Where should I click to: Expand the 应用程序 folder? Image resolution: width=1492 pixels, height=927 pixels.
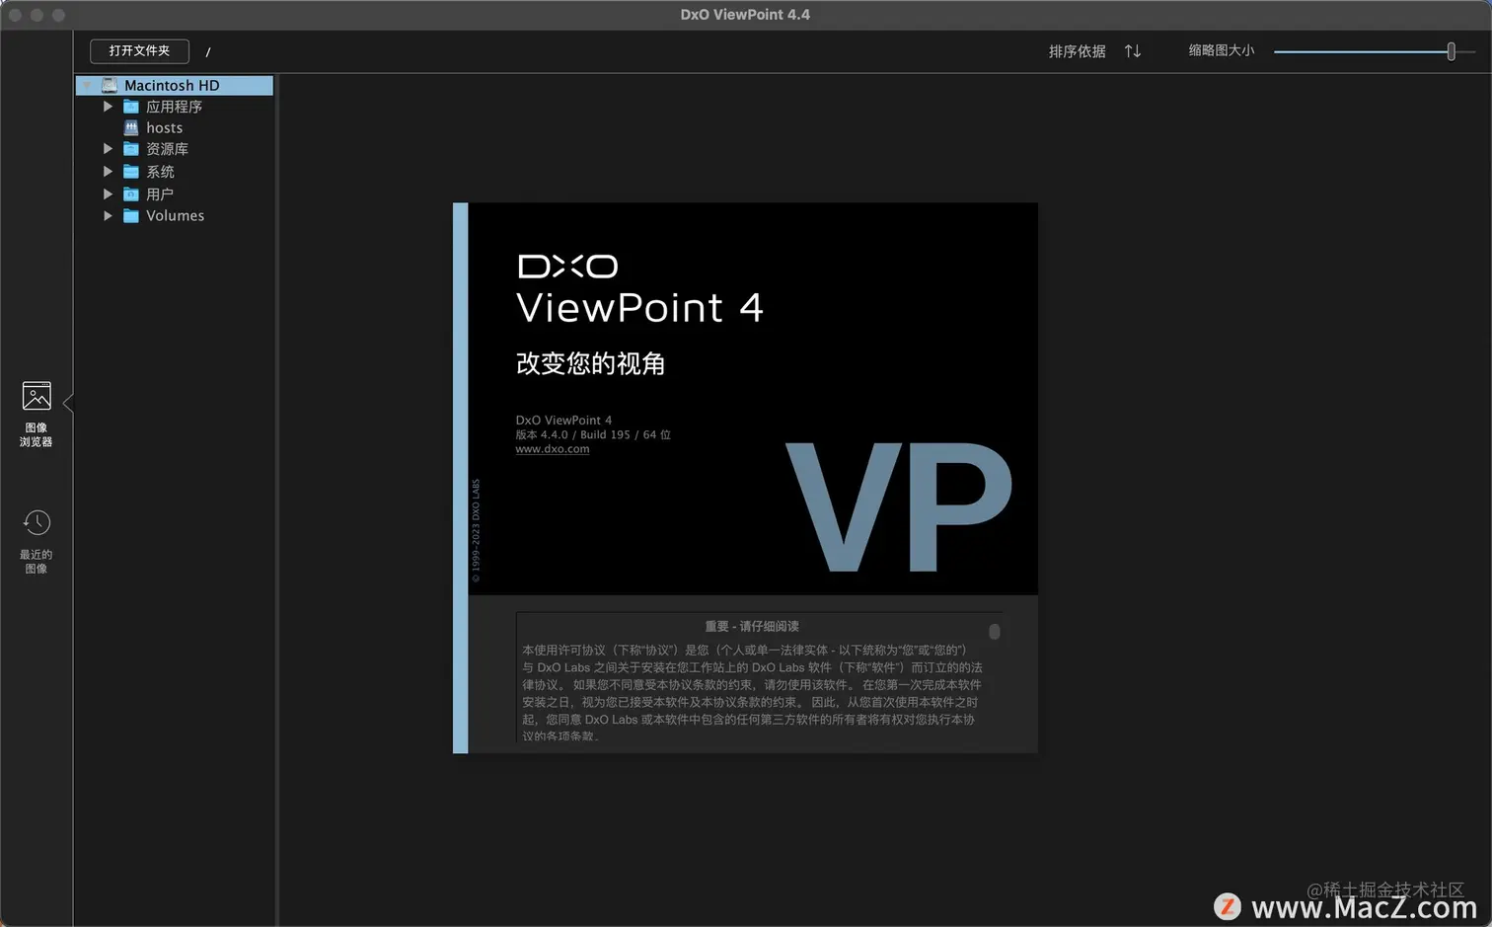point(108,106)
